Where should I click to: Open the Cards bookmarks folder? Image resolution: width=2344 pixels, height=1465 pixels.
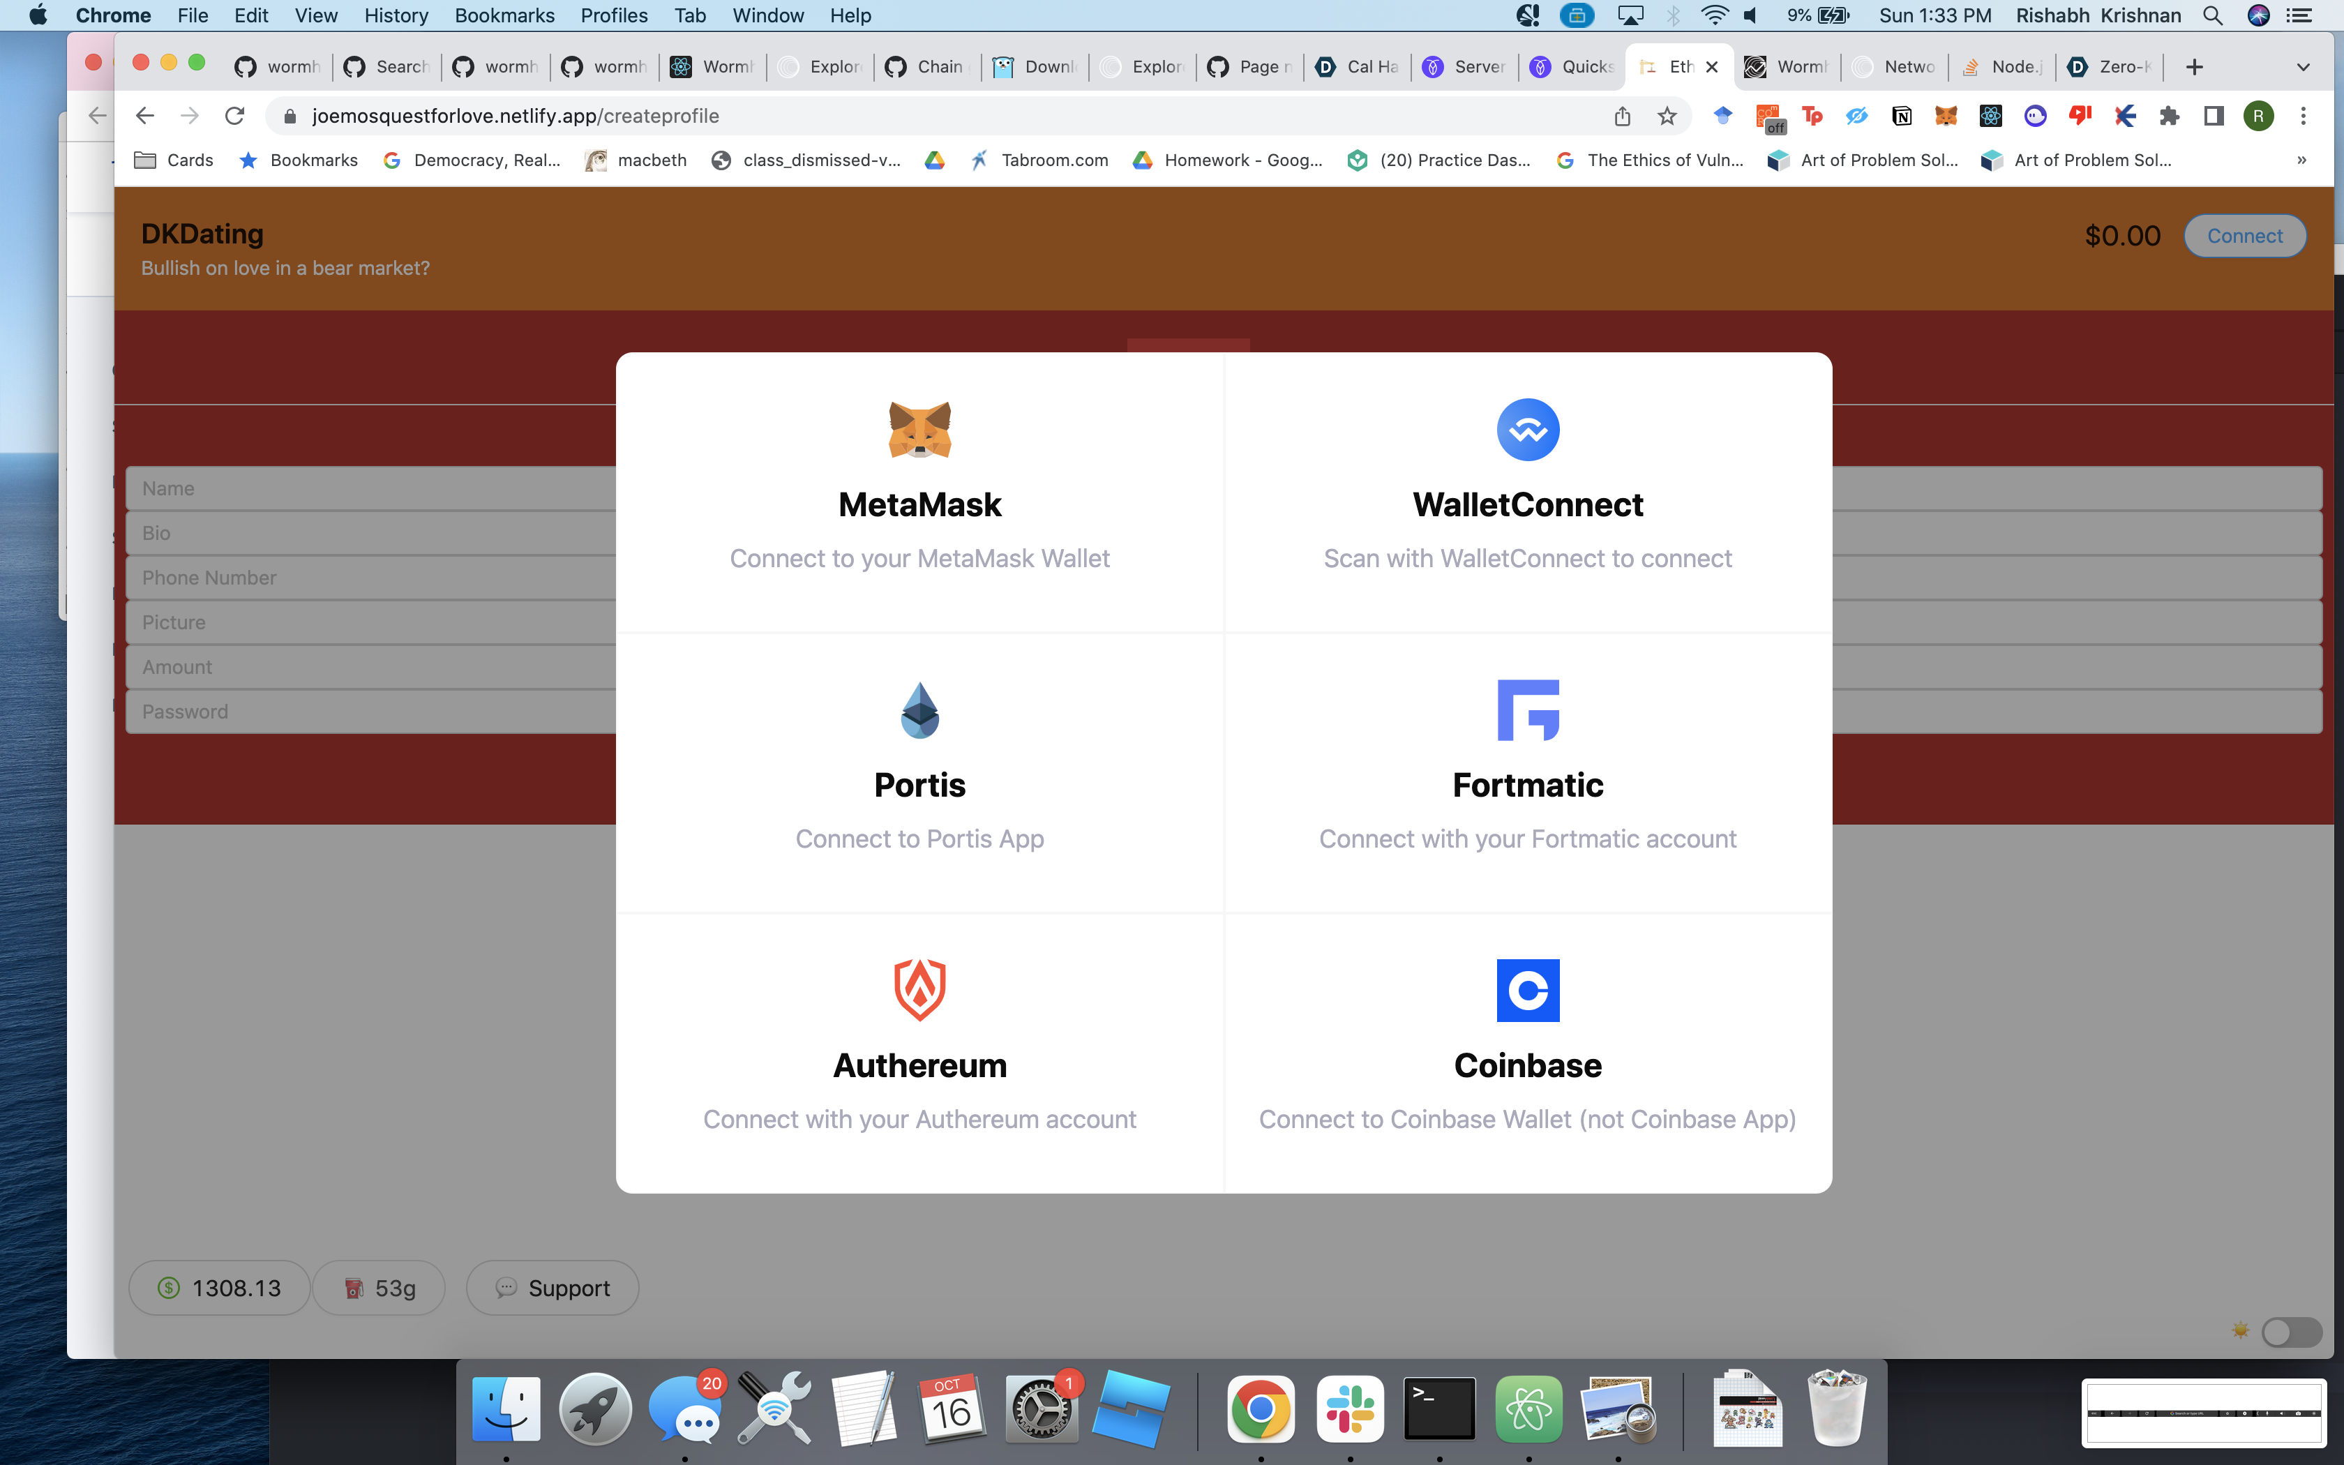[174, 160]
